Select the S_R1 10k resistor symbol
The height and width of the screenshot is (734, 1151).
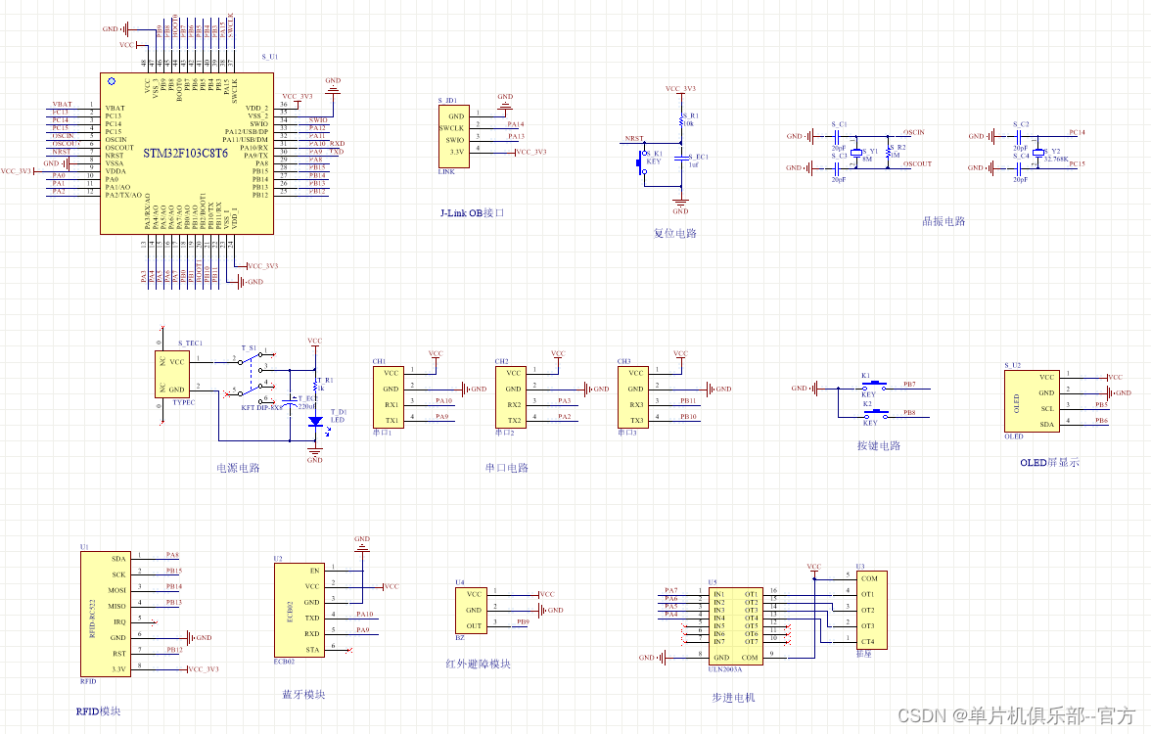pos(681,120)
